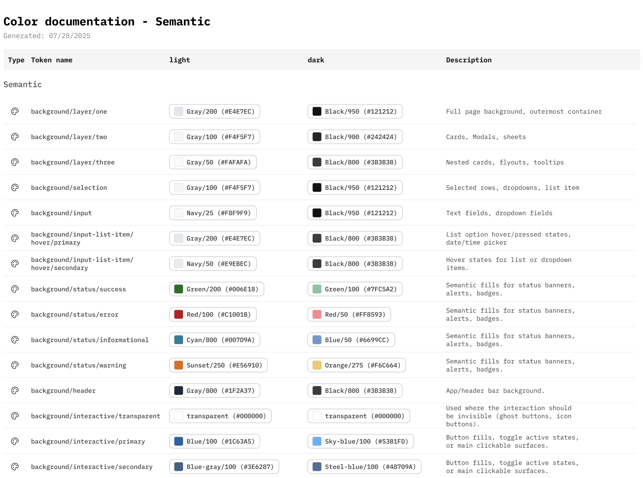Select the token name background/selection
This screenshot has height=478, width=643.
69,187
